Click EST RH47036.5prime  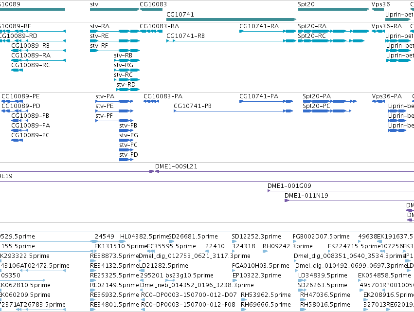click(325, 295)
